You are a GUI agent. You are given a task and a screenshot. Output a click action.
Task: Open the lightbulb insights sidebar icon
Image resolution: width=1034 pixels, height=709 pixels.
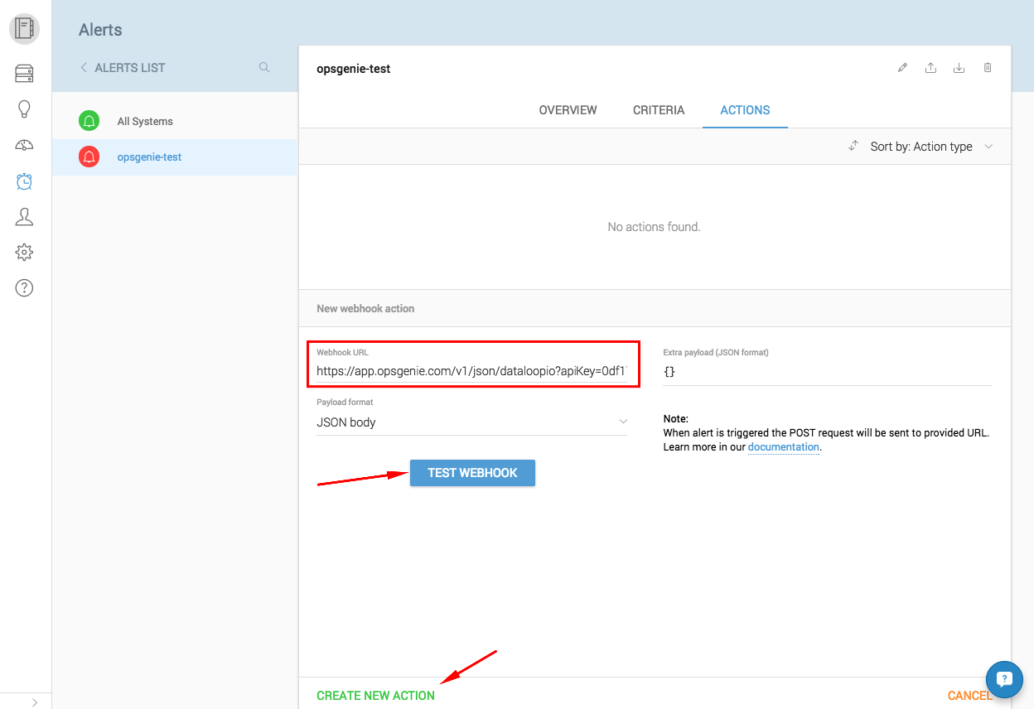(25, 109)
